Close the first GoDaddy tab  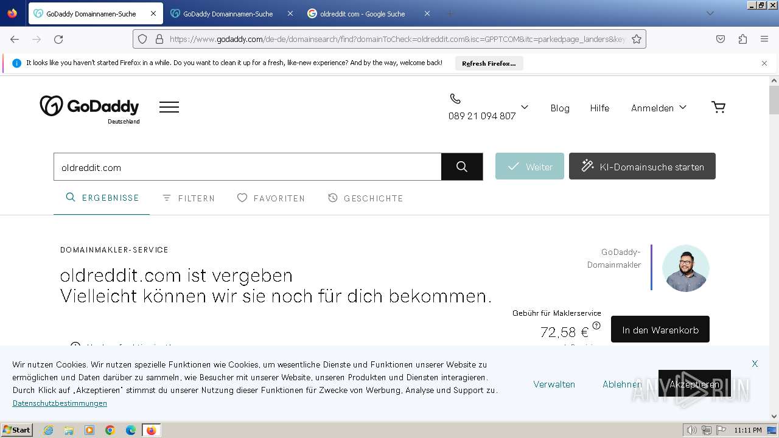point(153,13)
